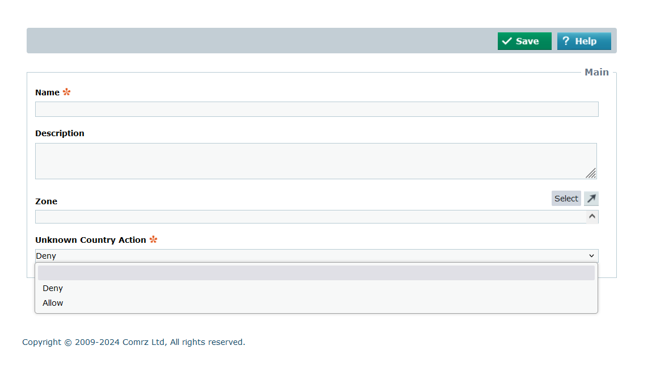Click the diagonal arrow icon beside Select
This screenshot has height=375, width=652.
click(591, 199)
